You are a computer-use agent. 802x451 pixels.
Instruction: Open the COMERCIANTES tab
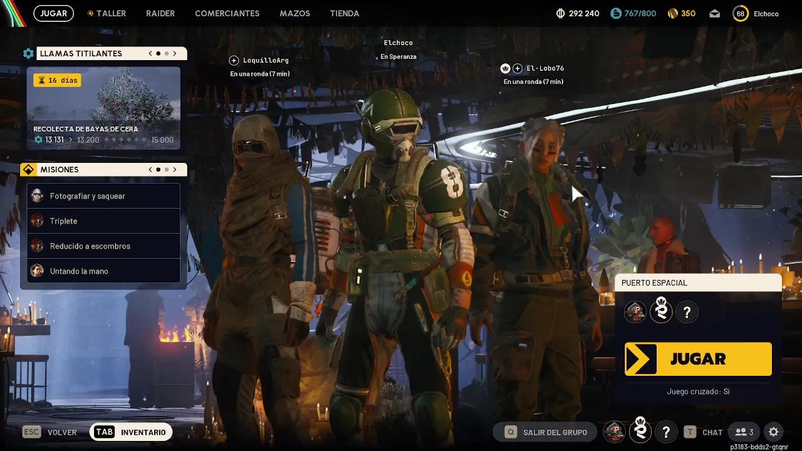(227, 13)
